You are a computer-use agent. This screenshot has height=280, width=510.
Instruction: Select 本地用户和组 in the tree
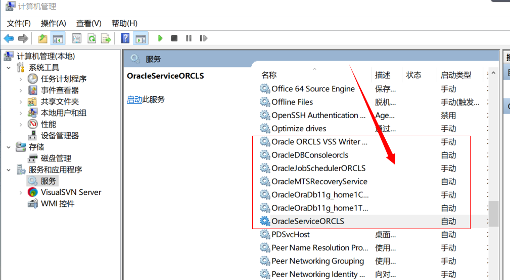click(x=63, y=113)
